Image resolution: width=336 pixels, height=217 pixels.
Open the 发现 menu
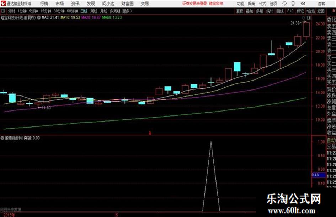coord(91,4)
